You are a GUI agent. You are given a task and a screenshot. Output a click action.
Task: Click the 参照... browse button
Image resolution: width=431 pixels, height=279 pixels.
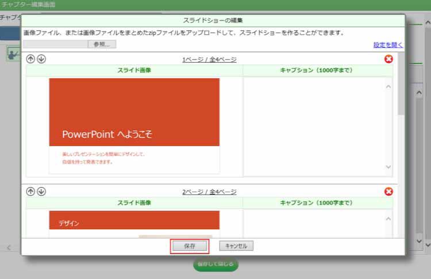pyautogui.click(x=102, y=44)
